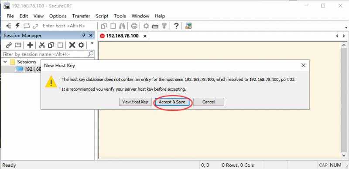
Task: Click Connect link icon in Session Manager
Action: coord(9,45)
